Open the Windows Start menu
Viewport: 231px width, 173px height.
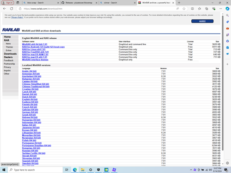pyautogui.click(x=4, y=170)
